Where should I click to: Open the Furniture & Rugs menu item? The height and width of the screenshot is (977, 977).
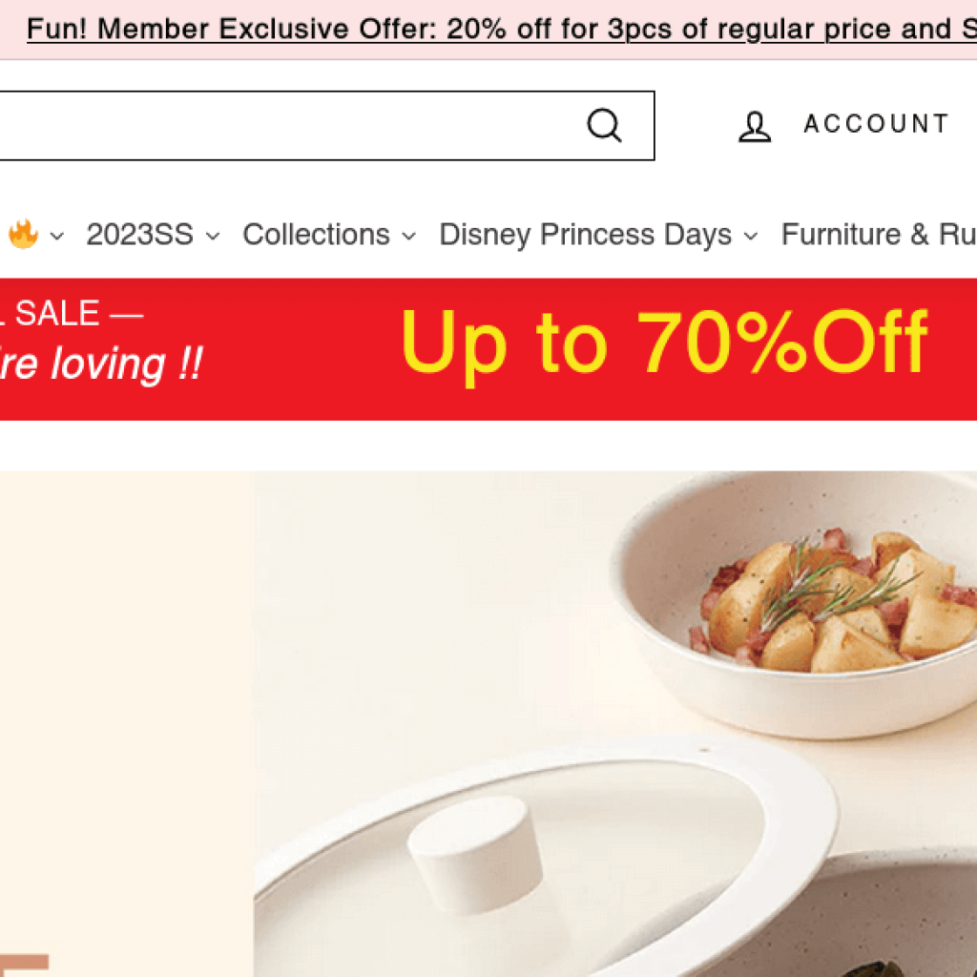coord(879,235)
